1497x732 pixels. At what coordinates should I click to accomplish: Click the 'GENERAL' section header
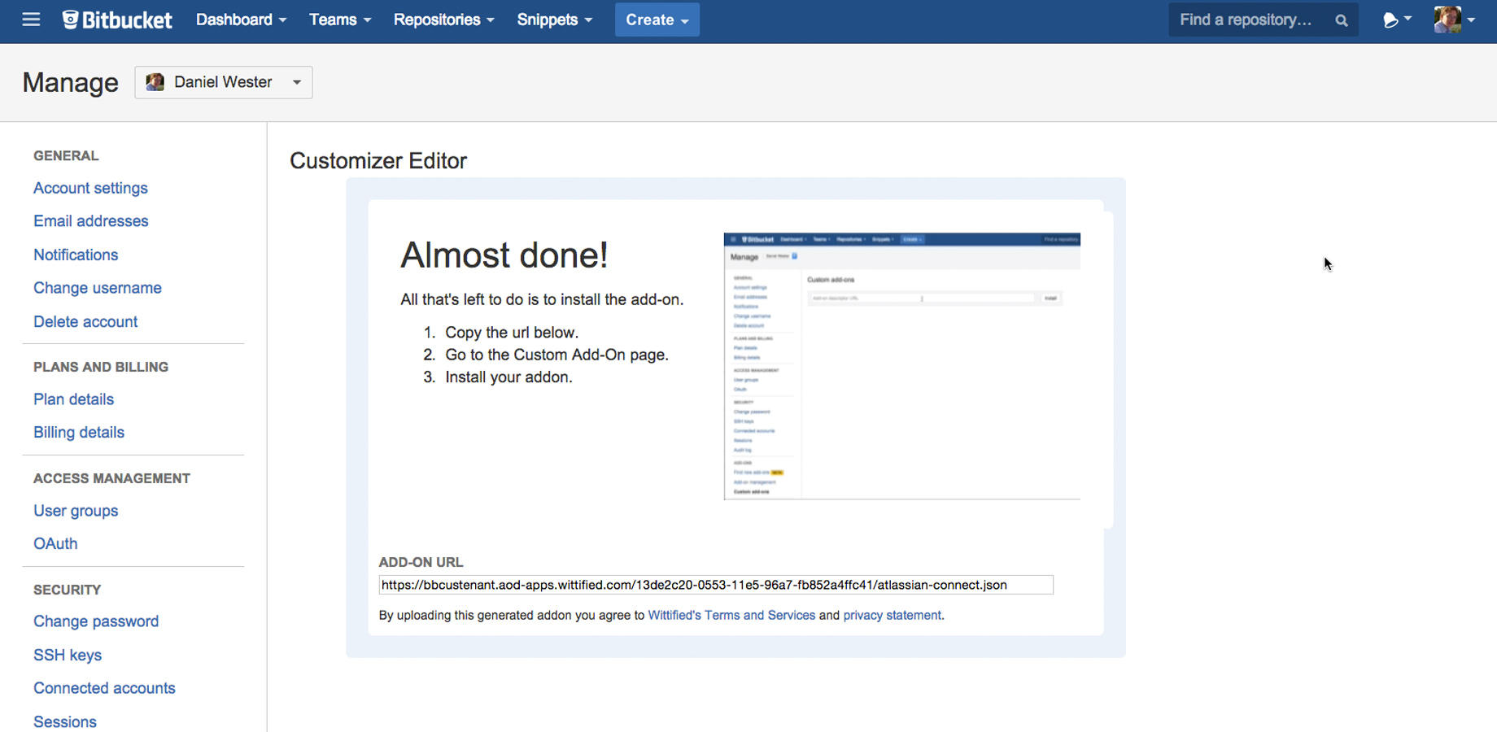coord(66,155)
